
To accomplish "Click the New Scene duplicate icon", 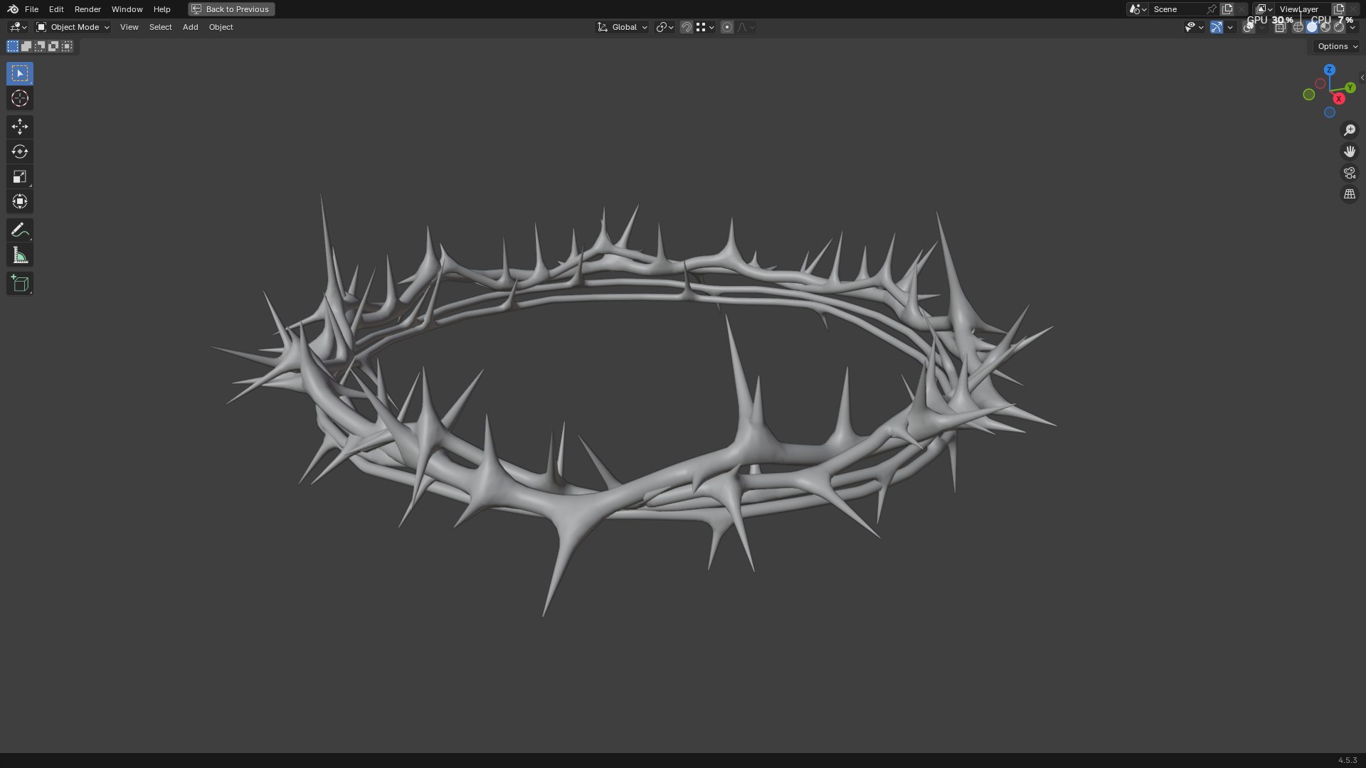I will click(x=1227, y=9).
